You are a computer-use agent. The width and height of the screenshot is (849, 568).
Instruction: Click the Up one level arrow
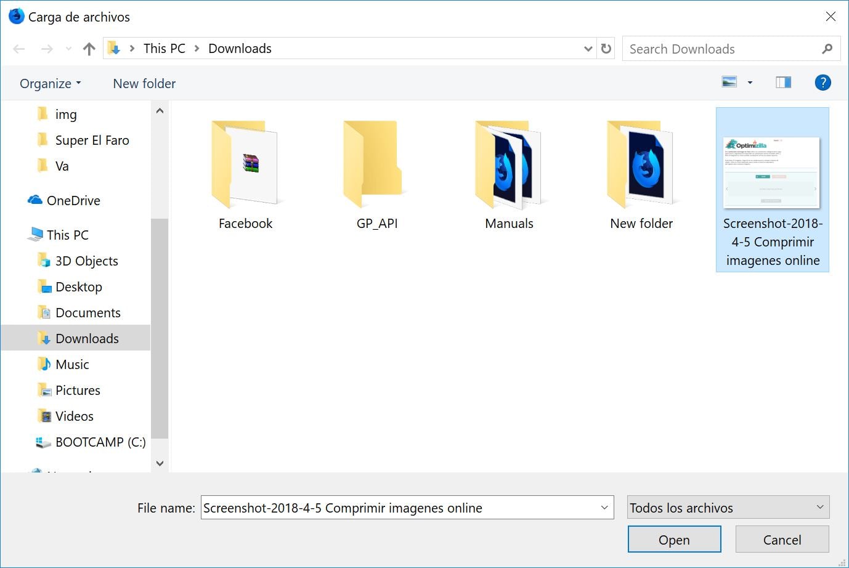(89, 49)
